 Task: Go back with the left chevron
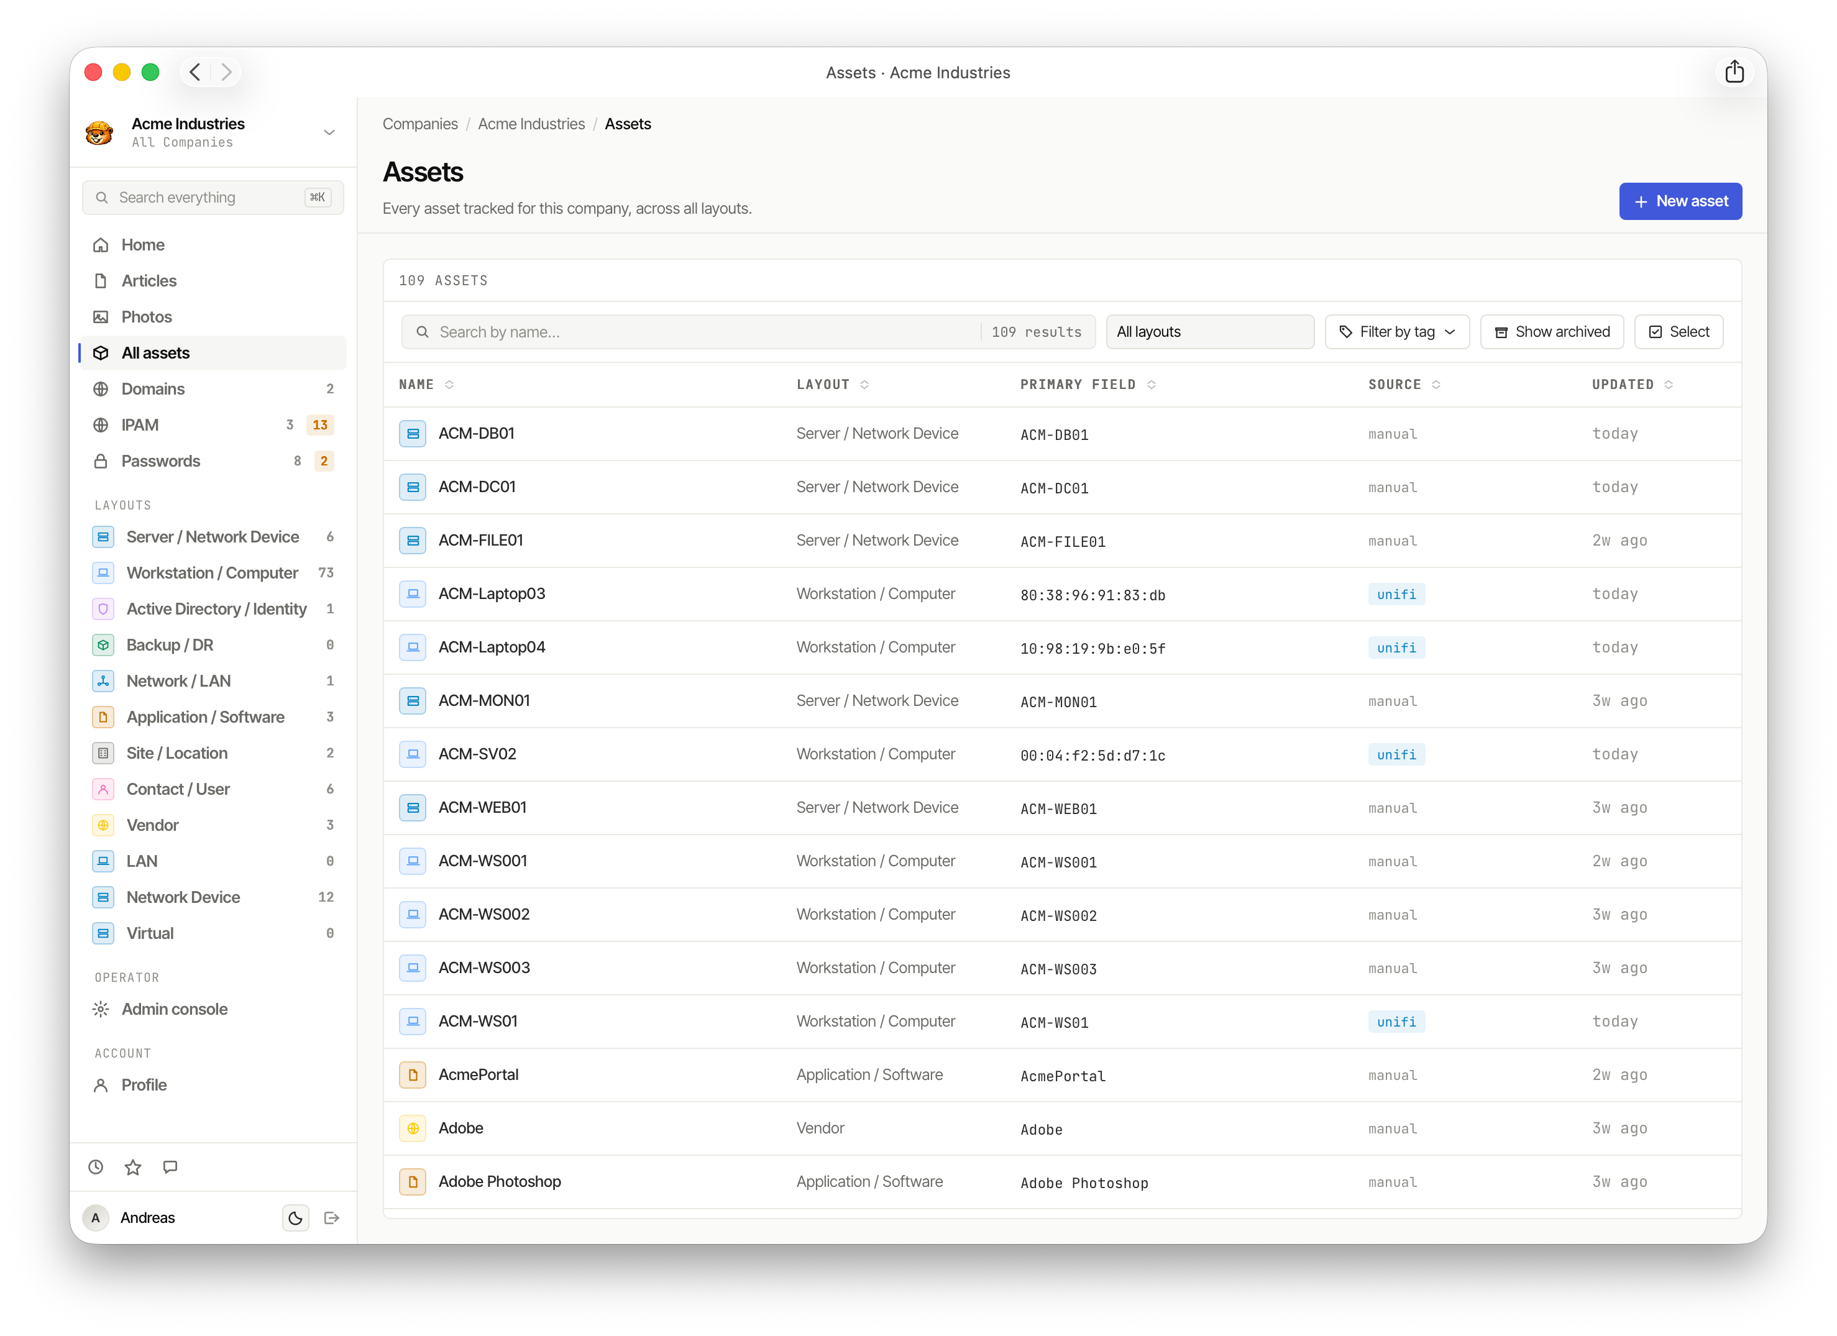(195, 72)
